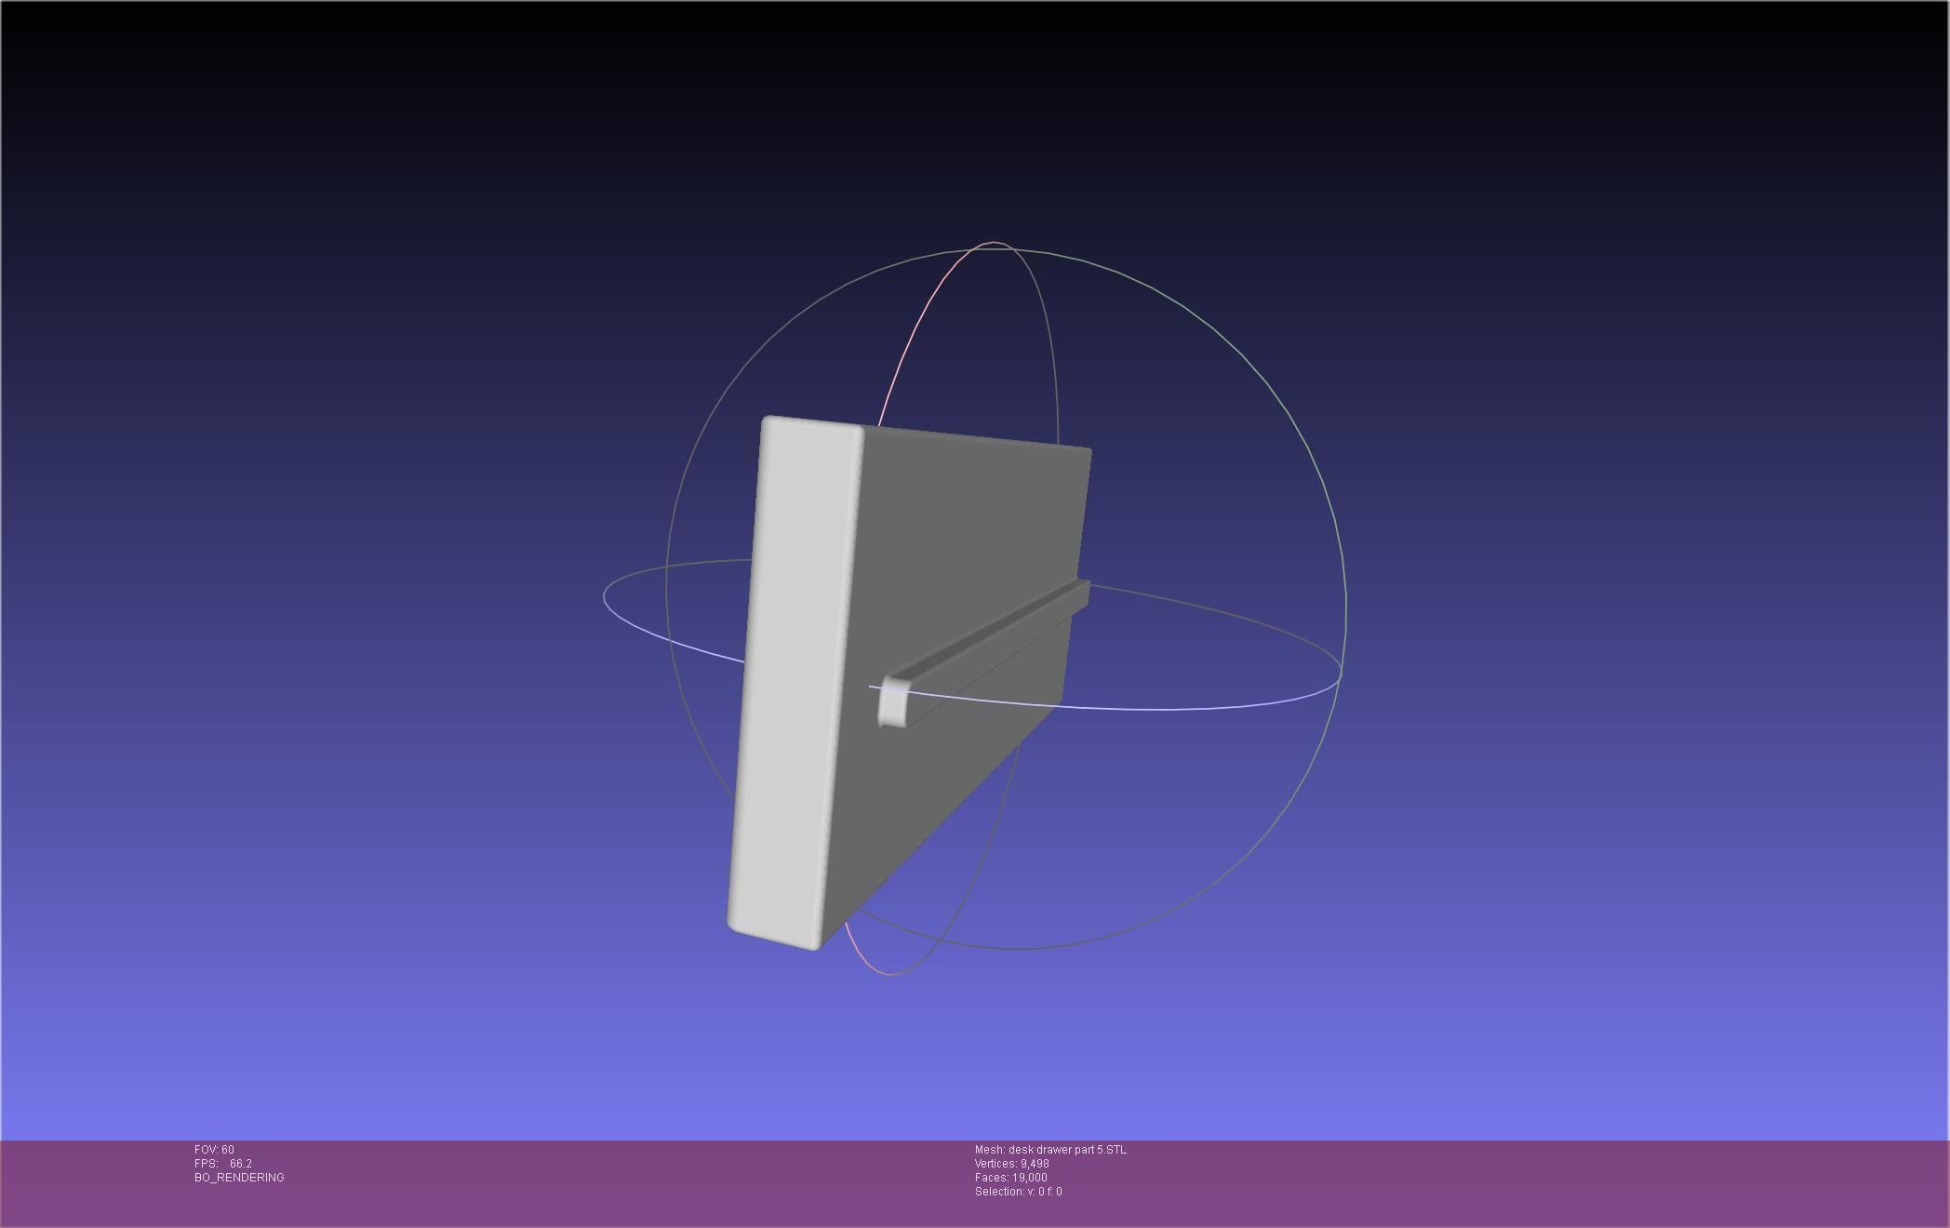Click the 'Selection: v: 0 f: 0' text
Screen dimensions: 1950x1228
coord(1019,1192)
